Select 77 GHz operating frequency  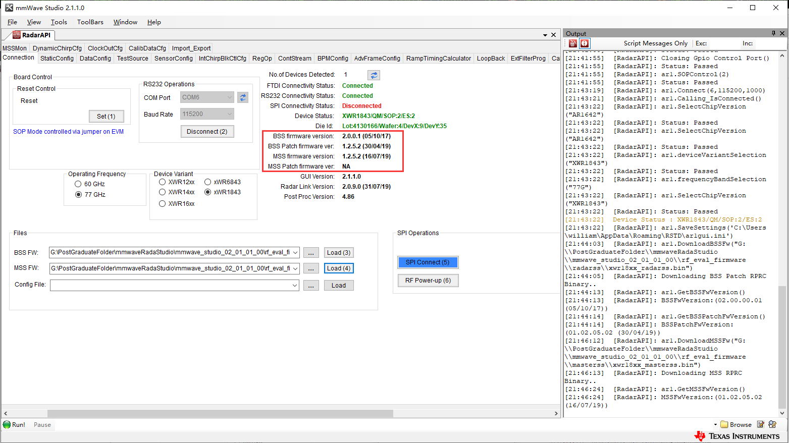78,195
